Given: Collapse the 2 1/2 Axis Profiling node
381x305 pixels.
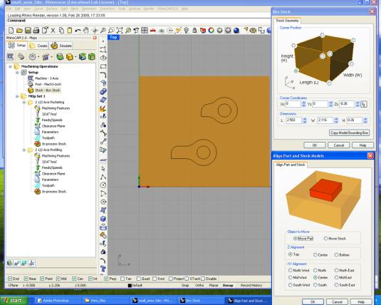Looking at the screenshot, I should [24, 150].
